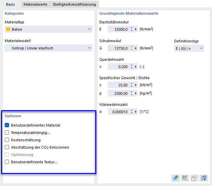Click the colored info circles icon
The height and width of the screenshot is (186, 212).
point(204,178)
